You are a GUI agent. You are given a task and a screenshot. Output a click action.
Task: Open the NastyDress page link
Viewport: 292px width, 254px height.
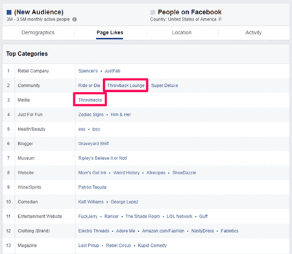coord(202,231)
